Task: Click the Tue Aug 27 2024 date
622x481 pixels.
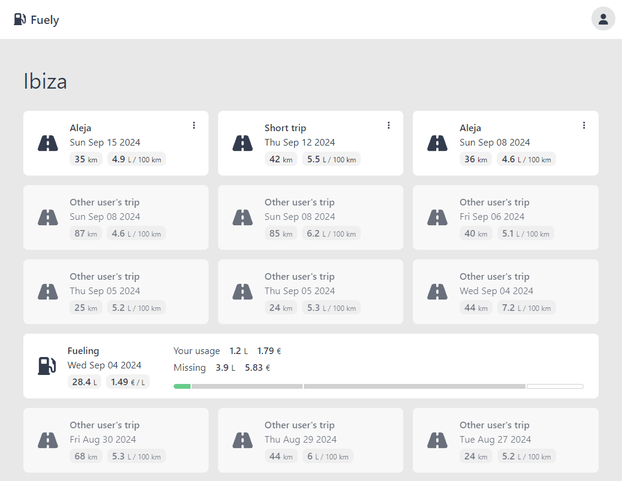Action: tap(495, 439)
